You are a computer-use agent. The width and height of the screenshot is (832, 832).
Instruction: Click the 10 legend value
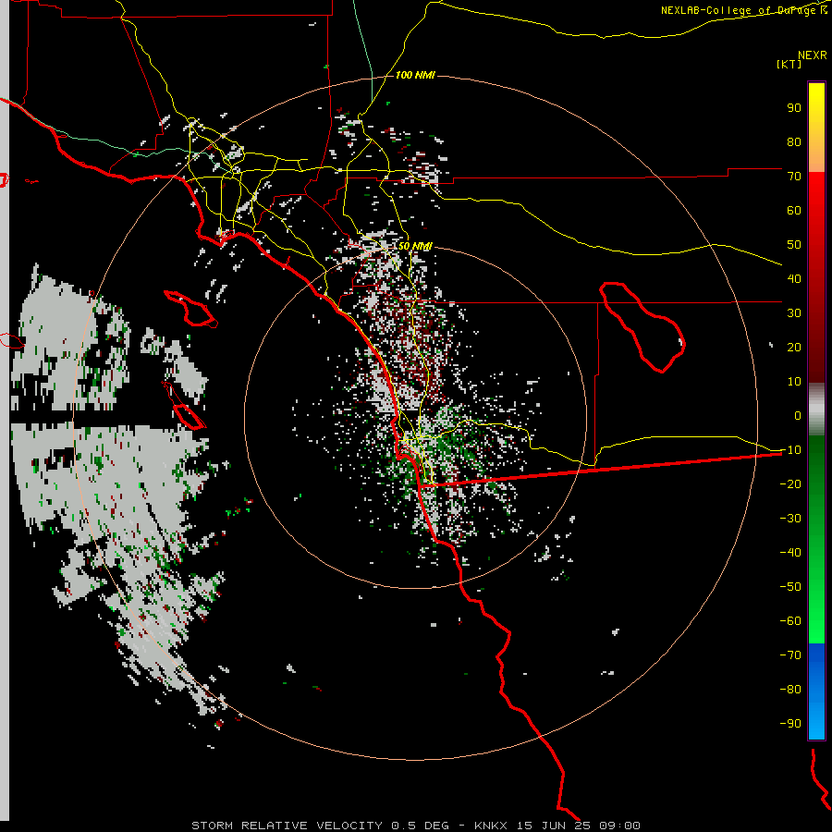coord(794,382)
